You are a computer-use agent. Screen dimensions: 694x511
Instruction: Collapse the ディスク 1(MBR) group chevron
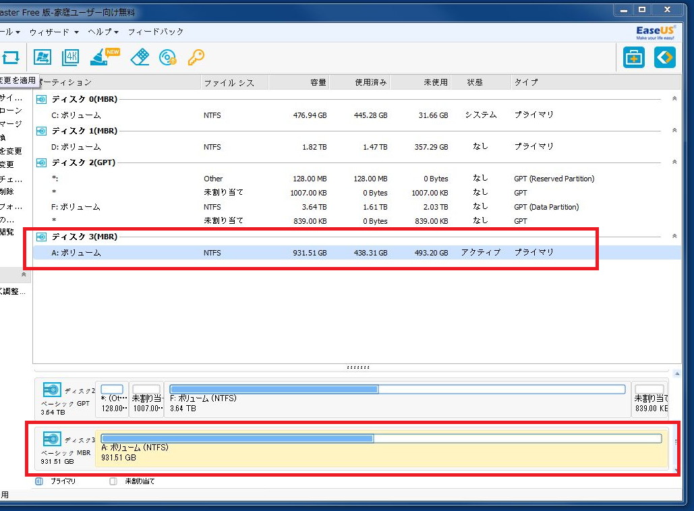pos(674,131)
